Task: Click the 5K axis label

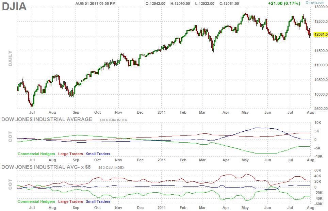Action: 317,131
